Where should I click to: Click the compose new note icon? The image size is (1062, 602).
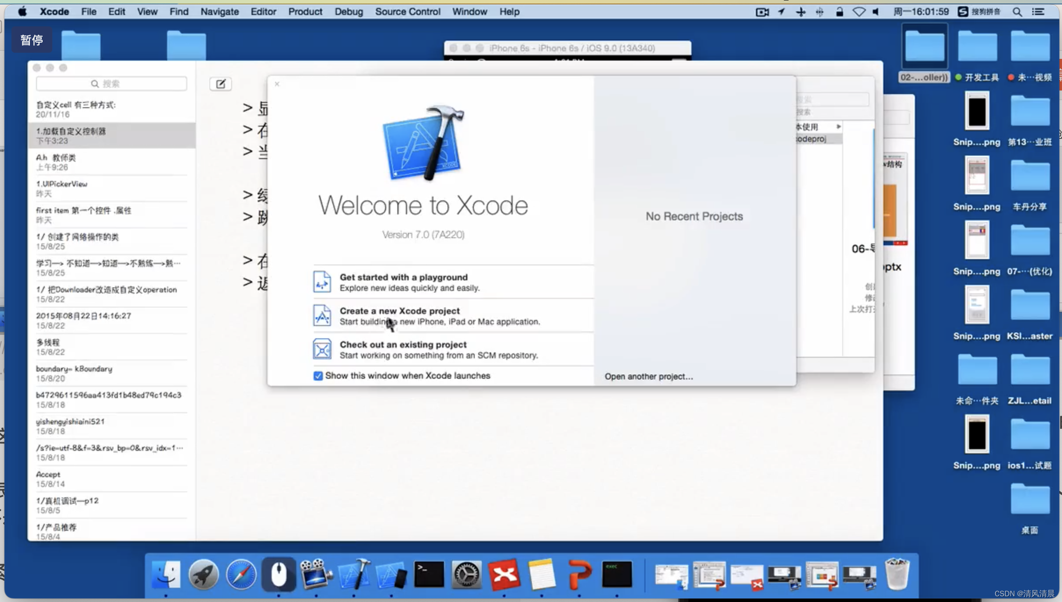tap(221, 84)
